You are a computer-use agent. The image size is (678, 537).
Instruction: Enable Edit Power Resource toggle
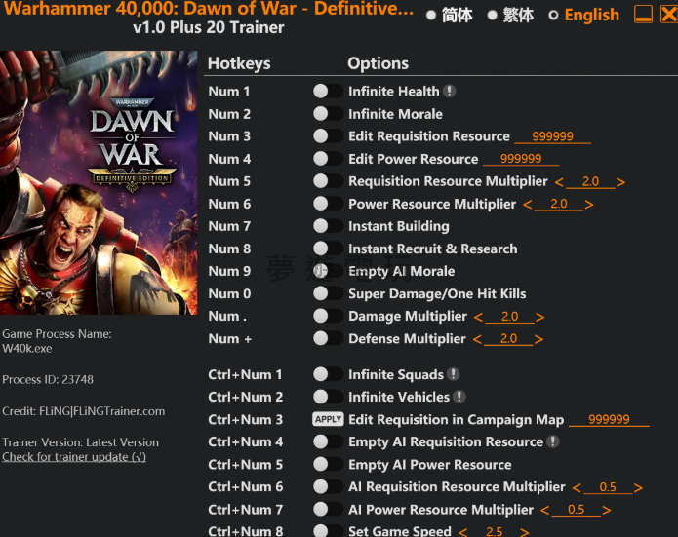click(x=328, y=159)
